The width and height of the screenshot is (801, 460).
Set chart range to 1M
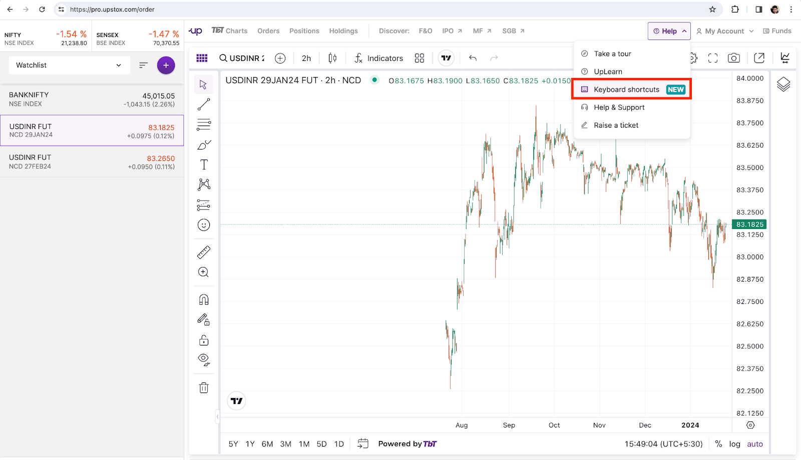(x=304, y=444)
